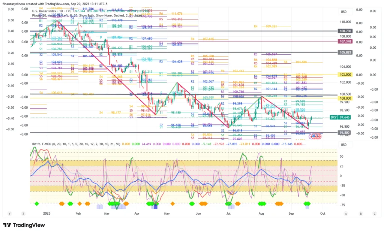Click the 102.000 price scale label
Screen dimensions: 384x233
[345, 82]
